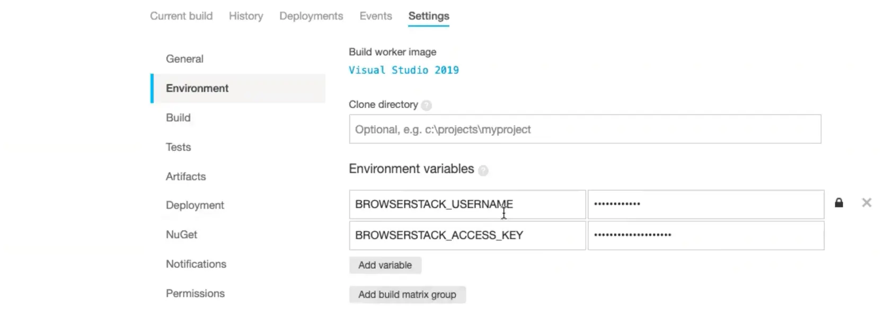View the Events tab

[x=375, y=16]
